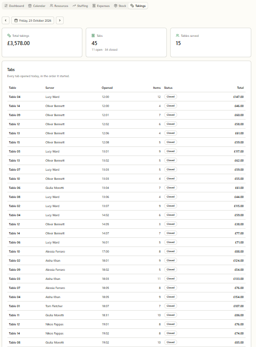The image size is (256, 347).
Task: Click Closed badge in the £55.00 row
Action: point(171,178)
